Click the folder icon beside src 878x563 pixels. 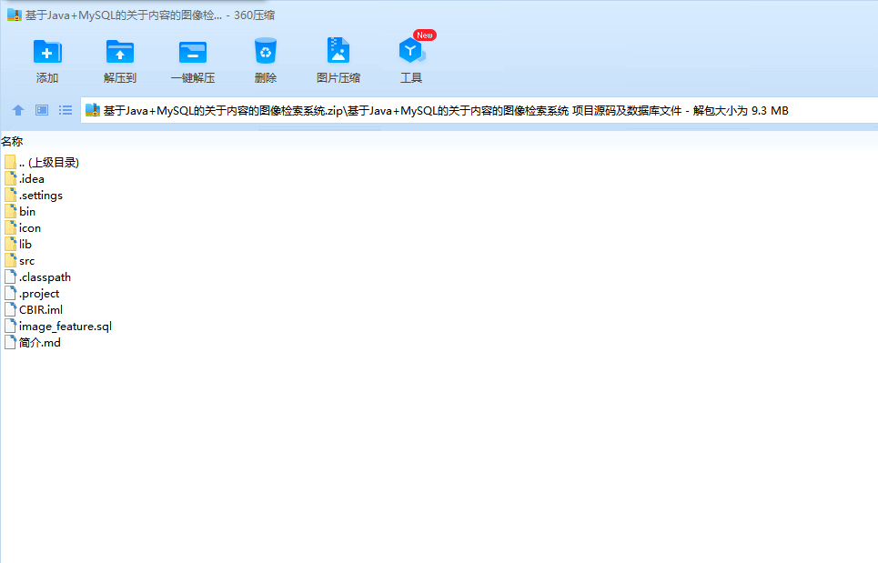coord(10,261)
